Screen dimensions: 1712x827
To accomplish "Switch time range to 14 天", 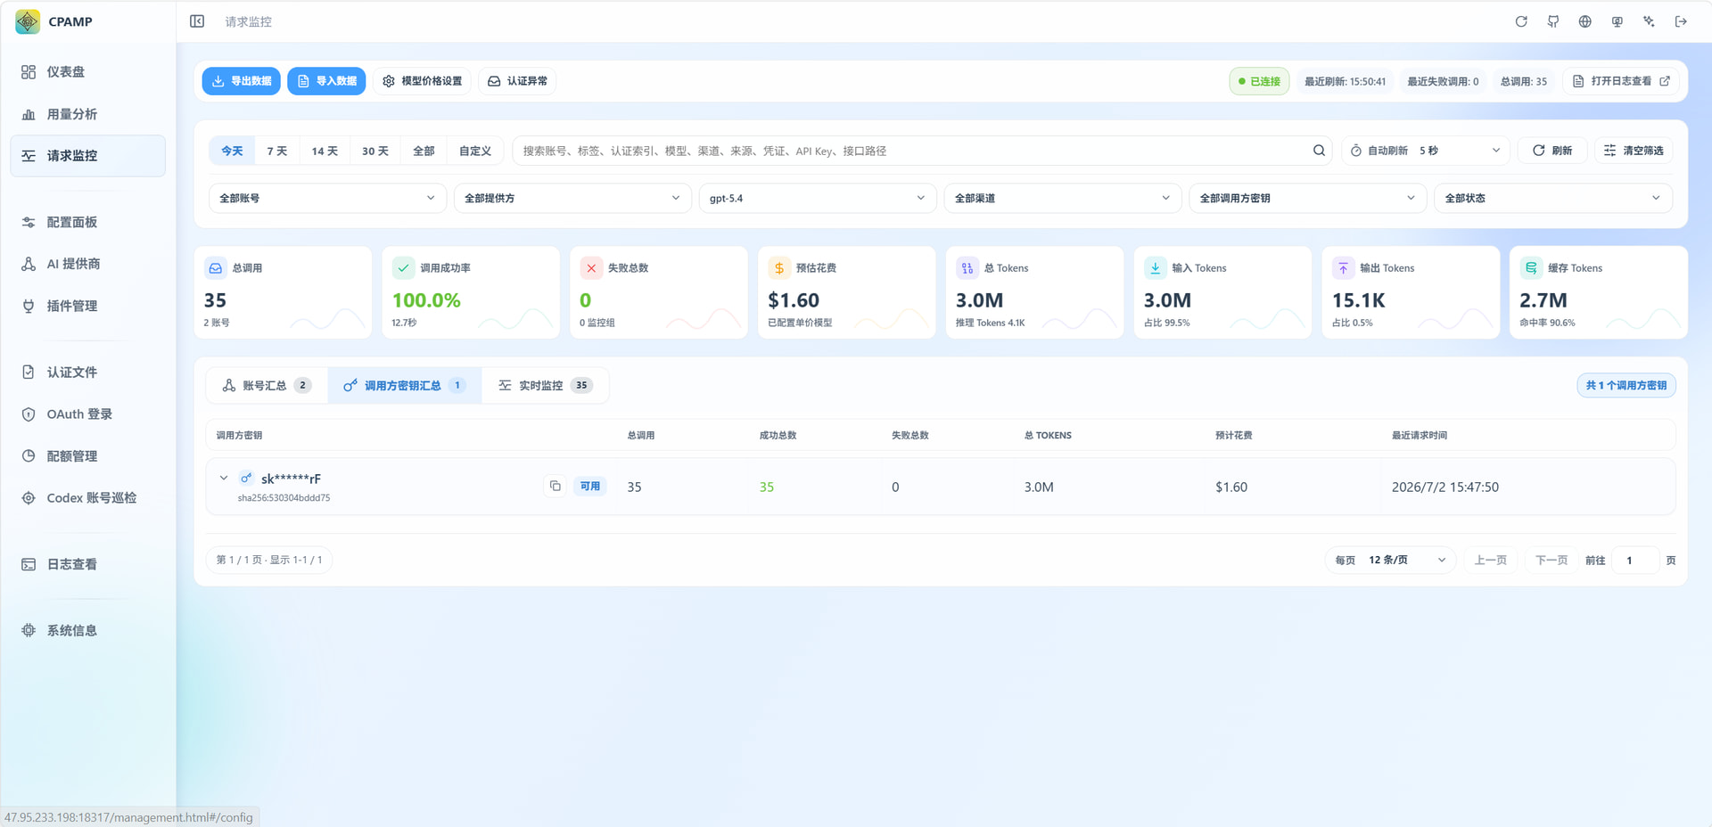I will pyautogui.click(x=325, y=151).
